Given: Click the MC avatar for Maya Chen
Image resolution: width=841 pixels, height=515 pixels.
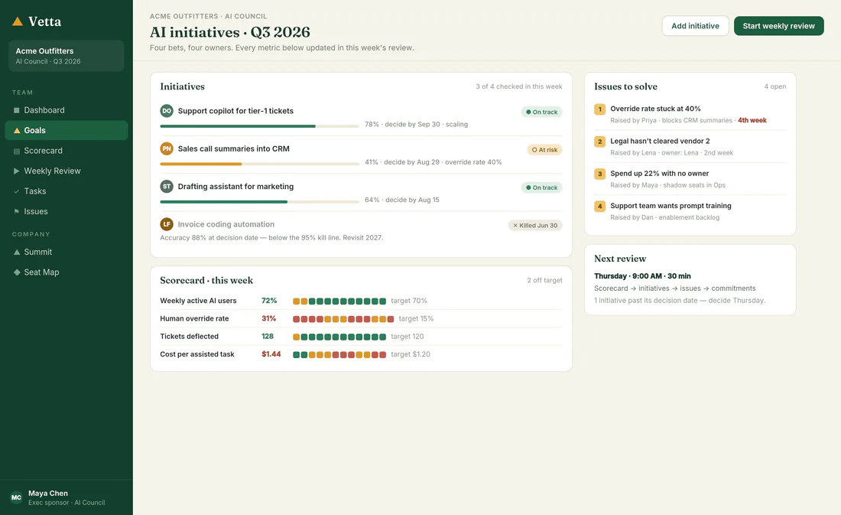Looking at the screenshot, I should pyautogui.click(x=17, y=497).
